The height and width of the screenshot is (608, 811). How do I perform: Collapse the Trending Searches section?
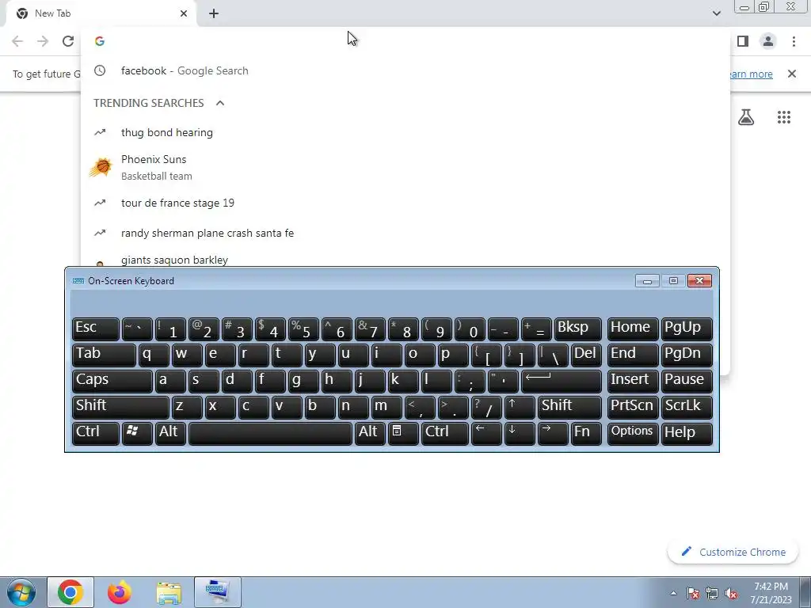(x=220, y=103)
